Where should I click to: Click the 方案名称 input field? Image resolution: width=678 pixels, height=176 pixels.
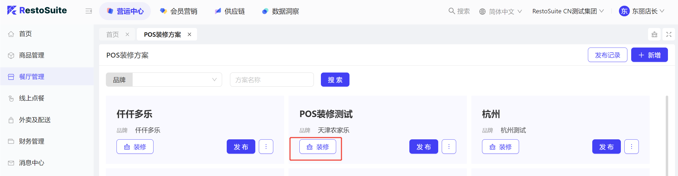[272, 80]
